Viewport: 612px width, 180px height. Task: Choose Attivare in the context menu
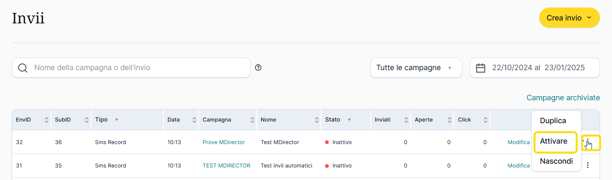(554, 141)
